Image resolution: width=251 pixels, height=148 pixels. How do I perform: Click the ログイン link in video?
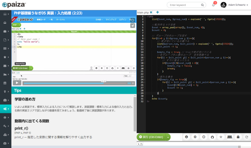click(x=123, y=19)
